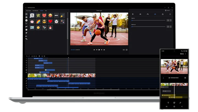Tap Done on the phone editor

(x=182, y=54)
